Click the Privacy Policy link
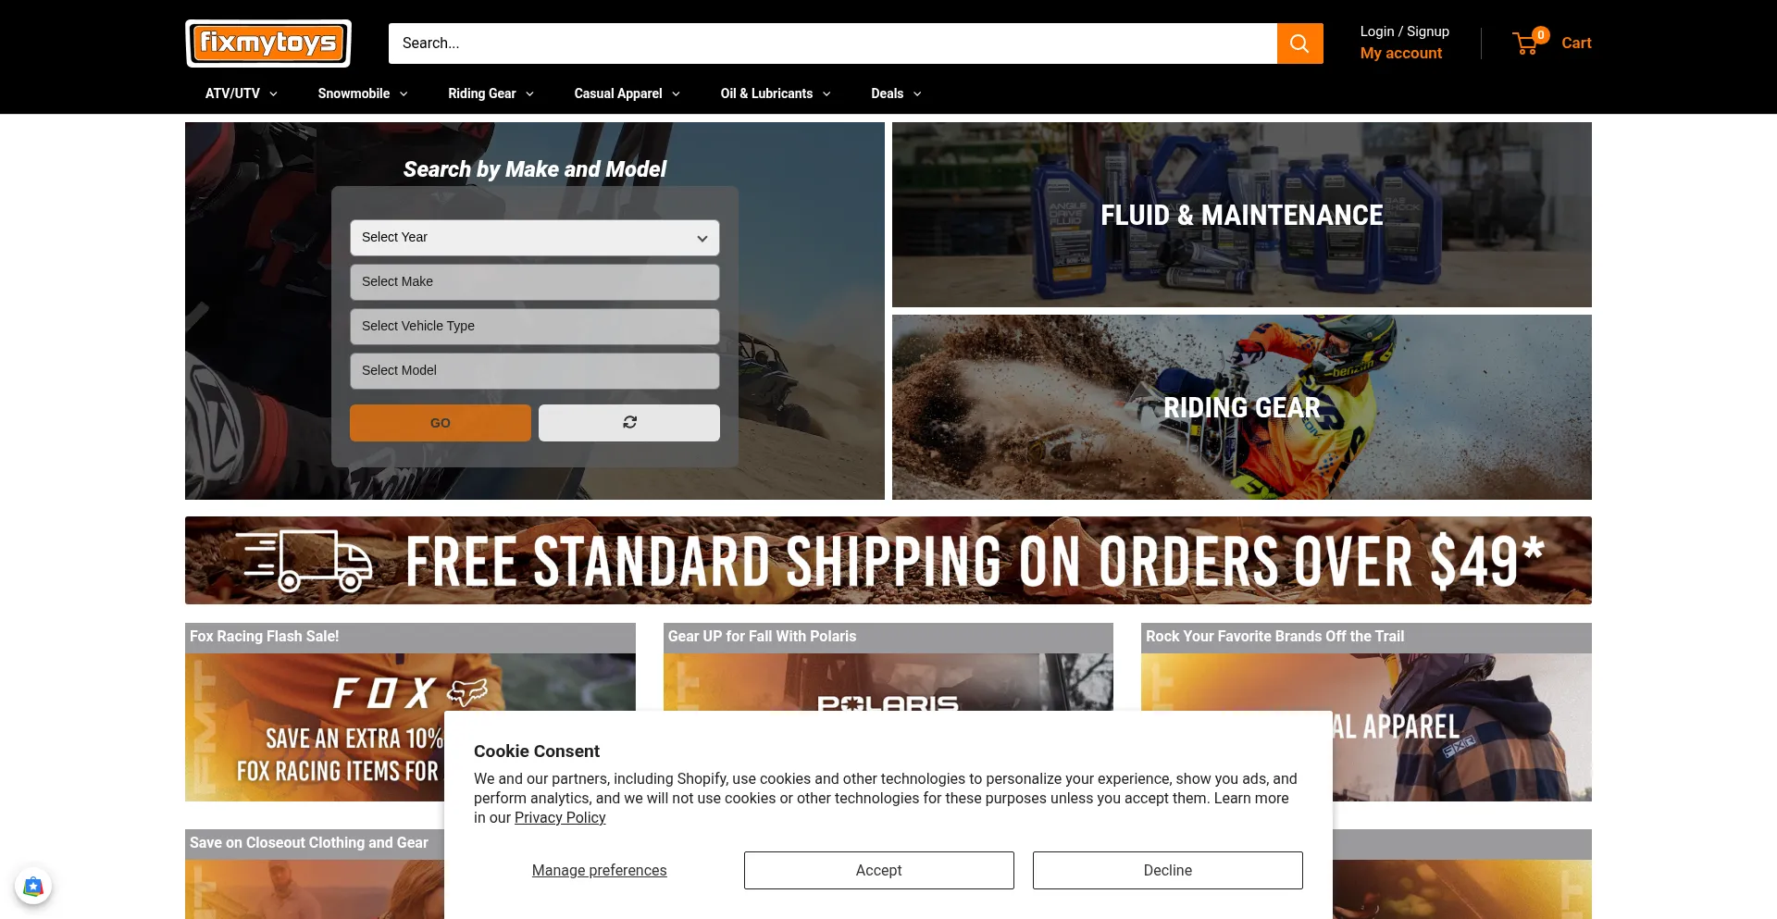The image size is (1777, 919). pos(560,818)
